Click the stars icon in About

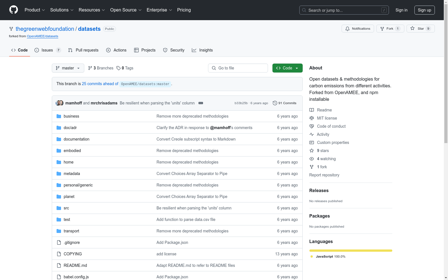[x=312, y=151]
